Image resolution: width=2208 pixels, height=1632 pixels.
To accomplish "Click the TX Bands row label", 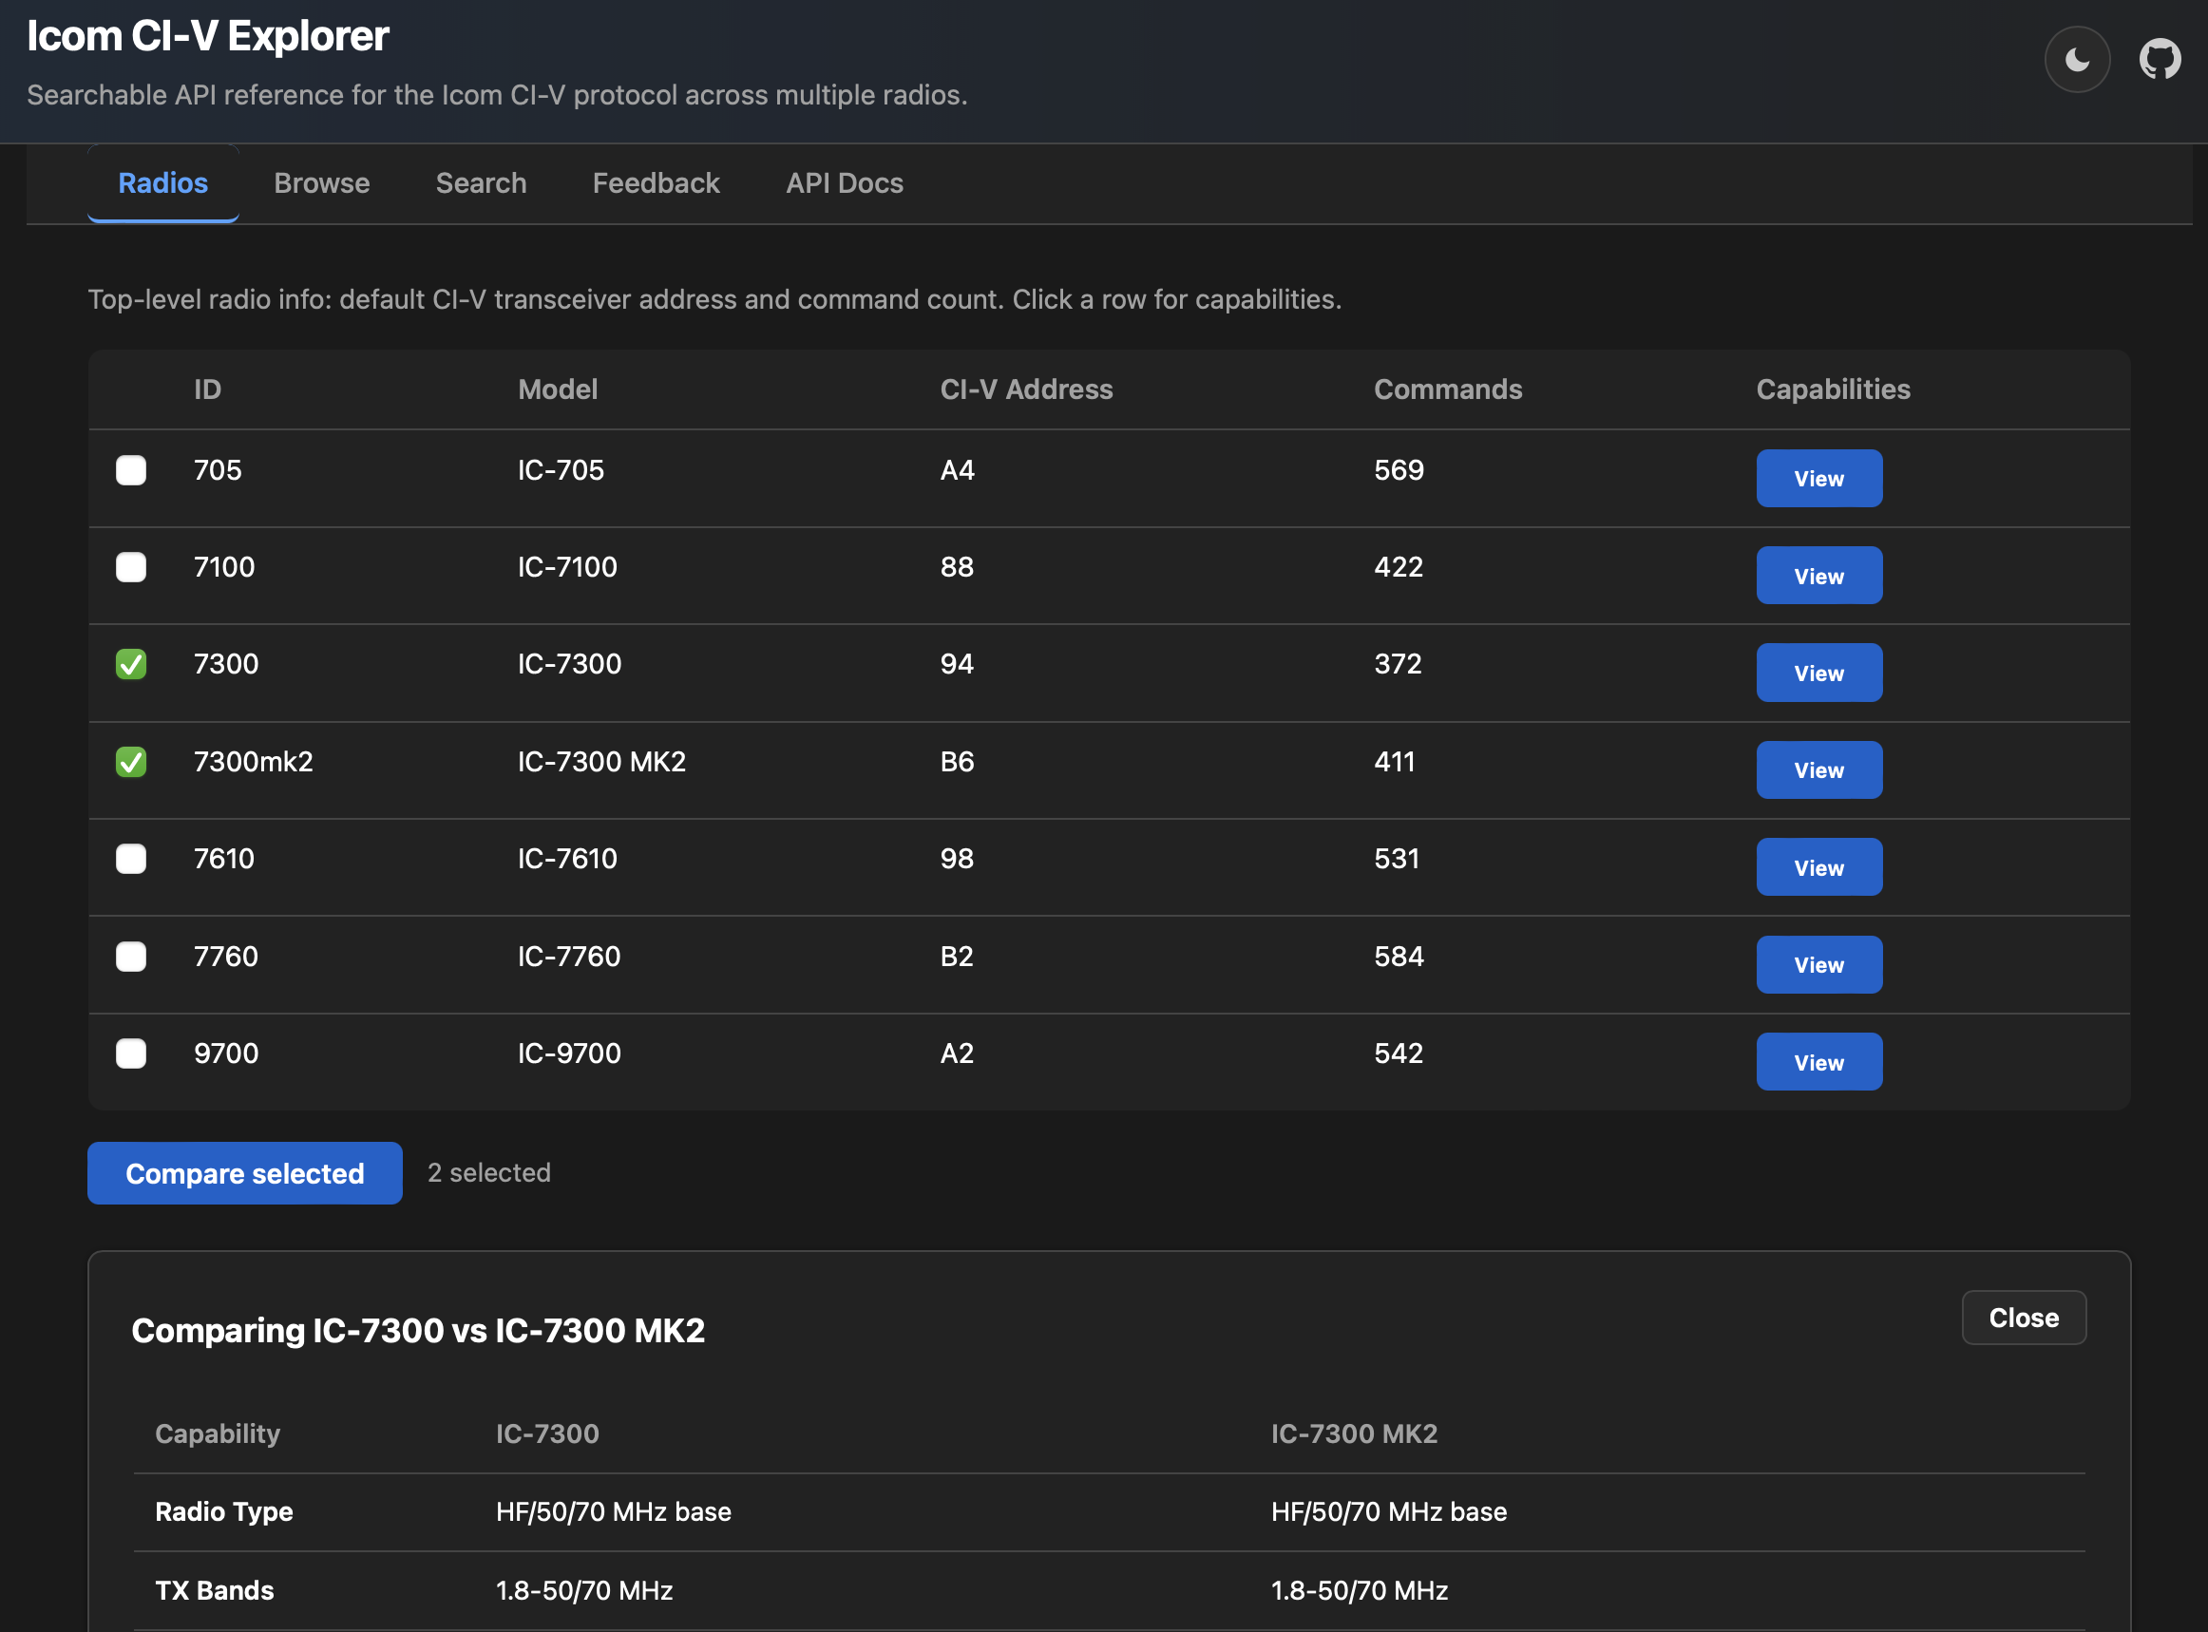I will 215,1590.
